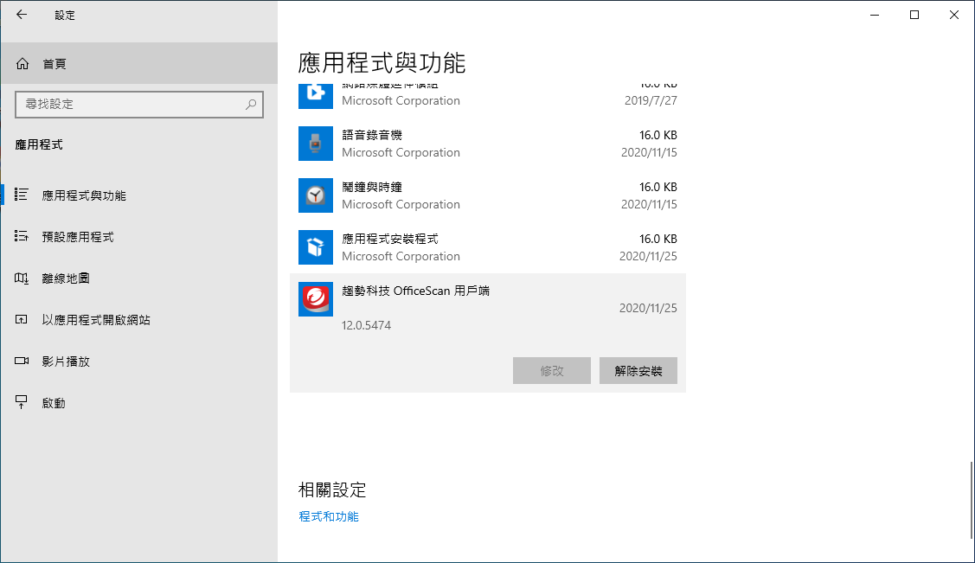
Task: Open 離線地圖 section
Action: click(x=139, y=278)
